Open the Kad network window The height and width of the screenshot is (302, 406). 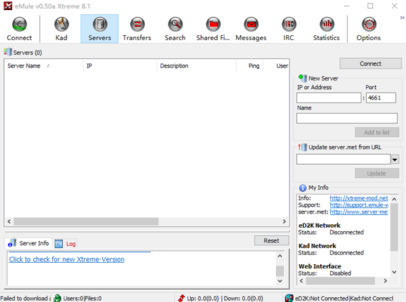click(x=61, y=28)
